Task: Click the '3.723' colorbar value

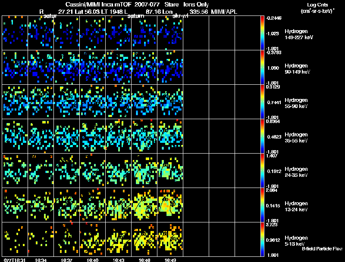Action: (x=272, y=225)
